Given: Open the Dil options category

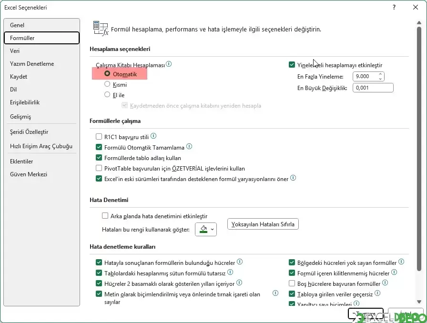Looking at the screenshot, I should (x=41, y=90).
